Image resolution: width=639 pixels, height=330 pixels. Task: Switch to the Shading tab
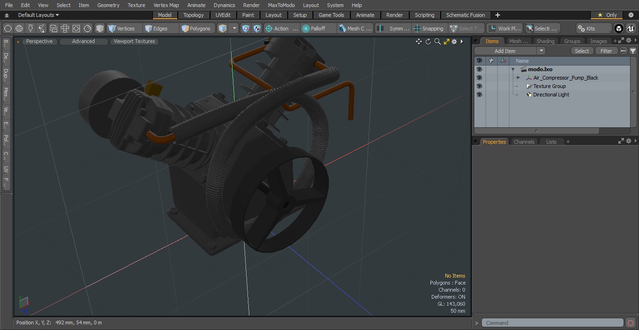[x=545, y=41]
